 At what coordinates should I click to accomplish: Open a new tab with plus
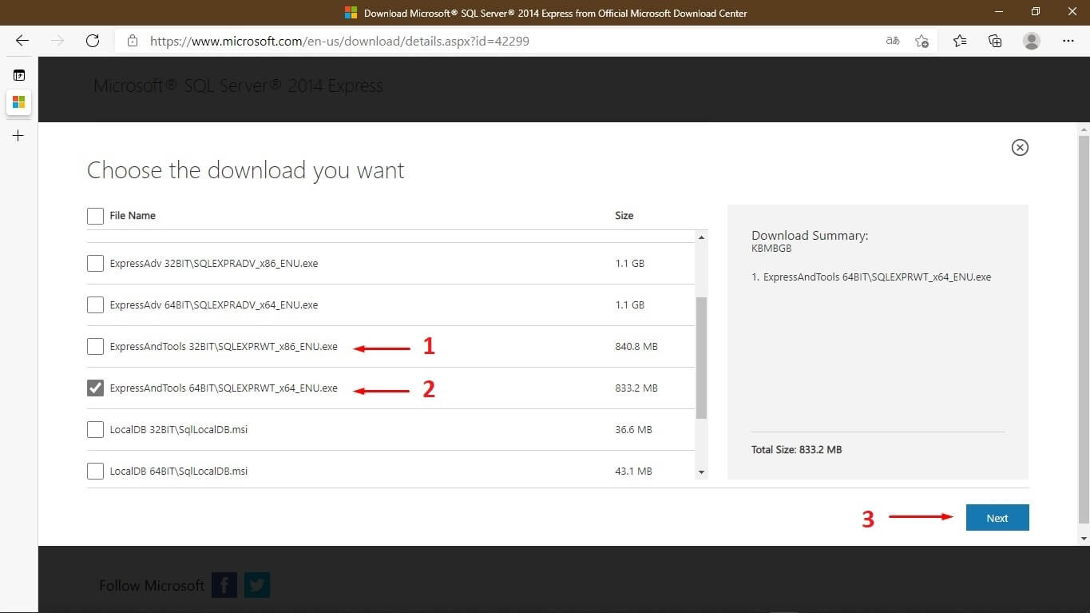click(x=18, y=136)
